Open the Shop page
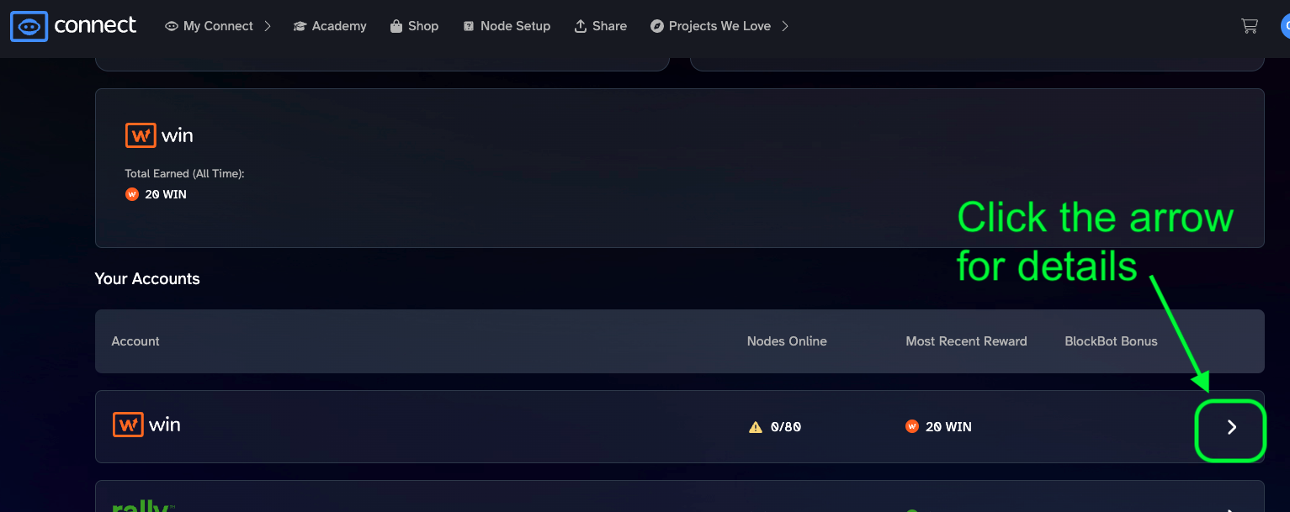 pyautogui.click(x=414, y=26)
